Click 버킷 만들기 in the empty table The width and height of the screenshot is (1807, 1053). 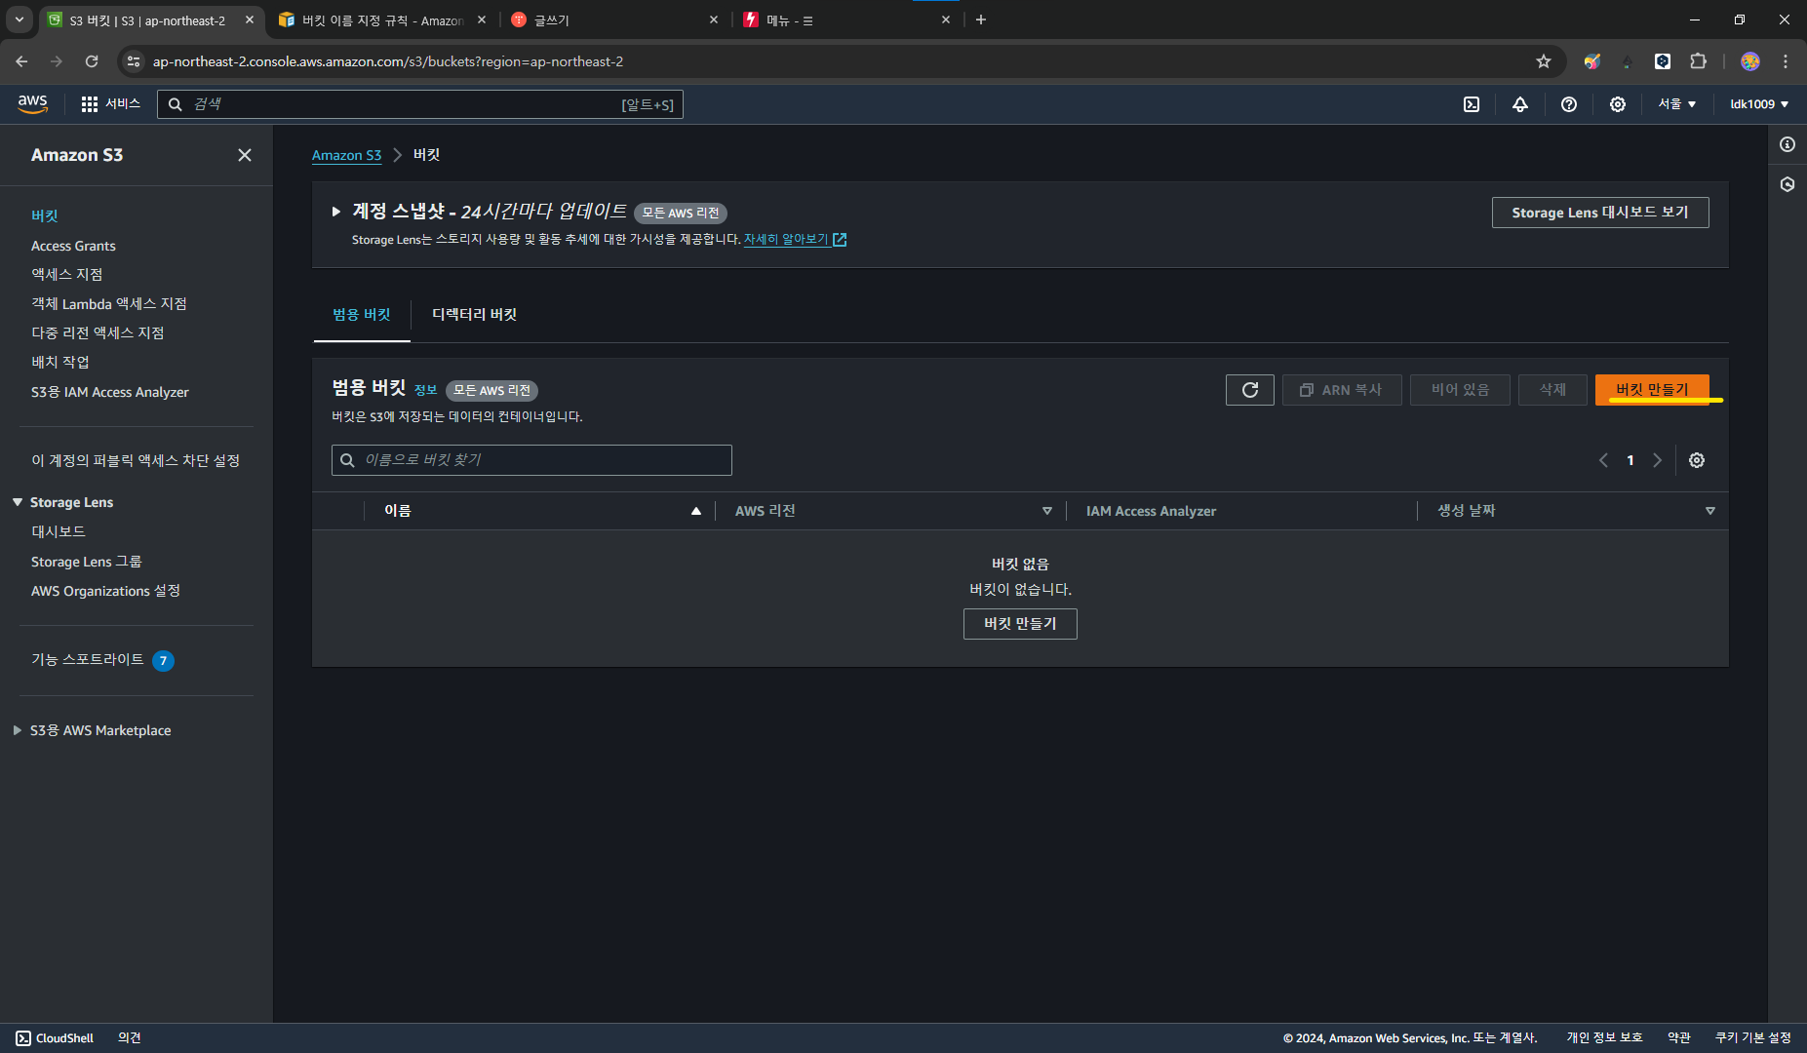coord(1020,624)
